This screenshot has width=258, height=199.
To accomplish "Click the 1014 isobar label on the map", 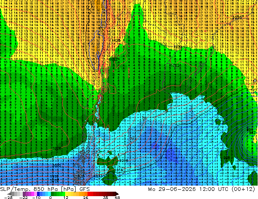I will (119, 170).
